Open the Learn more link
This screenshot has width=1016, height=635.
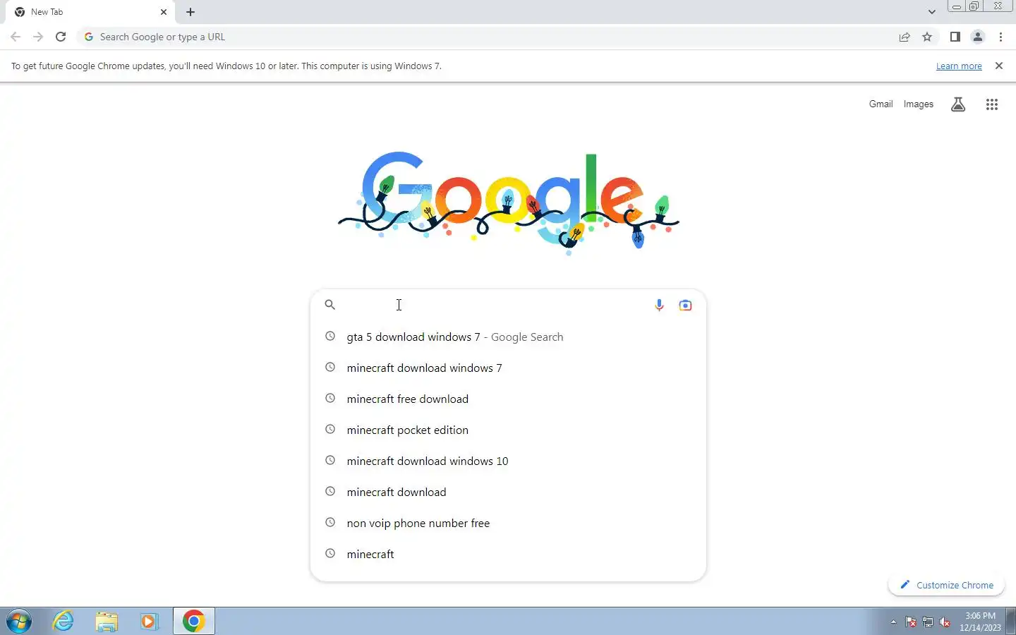[959, 66]
